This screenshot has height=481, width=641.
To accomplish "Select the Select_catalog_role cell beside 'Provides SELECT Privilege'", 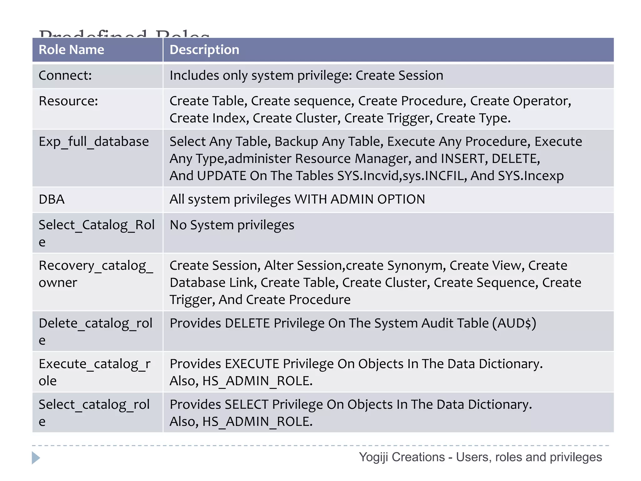I will (x=97, y=413).
